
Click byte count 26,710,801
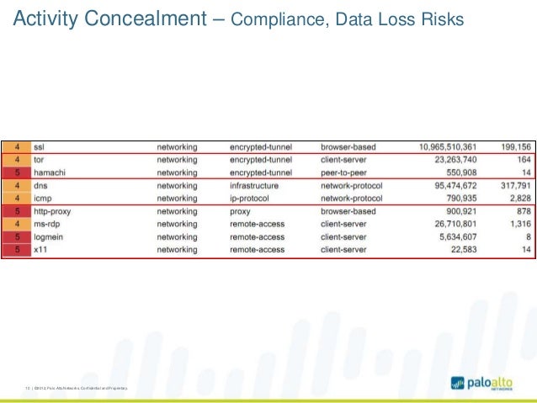456,224
